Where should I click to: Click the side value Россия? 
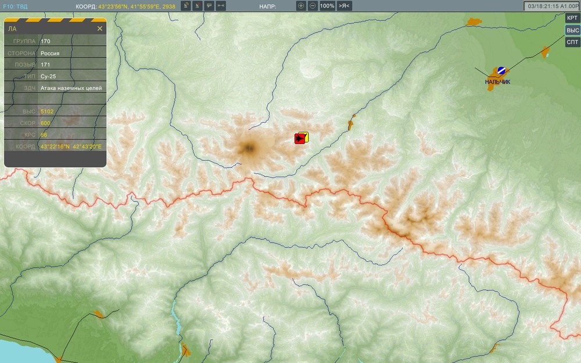pyautogui.click(x=50, y=53)
